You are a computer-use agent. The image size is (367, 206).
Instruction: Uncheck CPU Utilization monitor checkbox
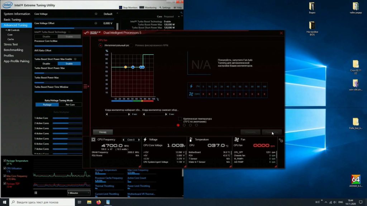pos(5,168)
